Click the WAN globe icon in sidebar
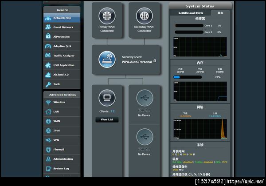This screenshot has height=186, width=266. 48,121
